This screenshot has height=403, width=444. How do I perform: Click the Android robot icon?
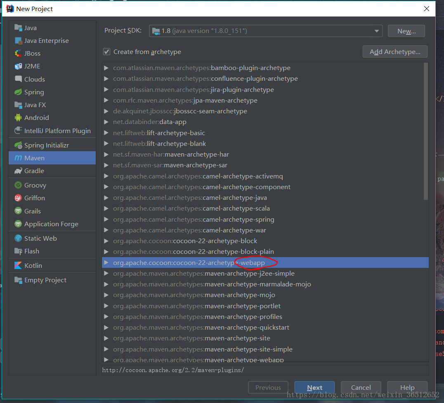point(18,118)
